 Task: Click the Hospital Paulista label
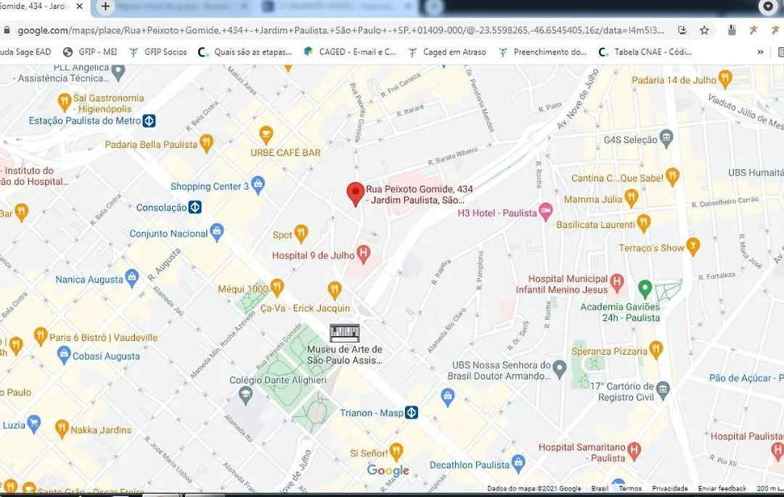click(x=747, y=436)
